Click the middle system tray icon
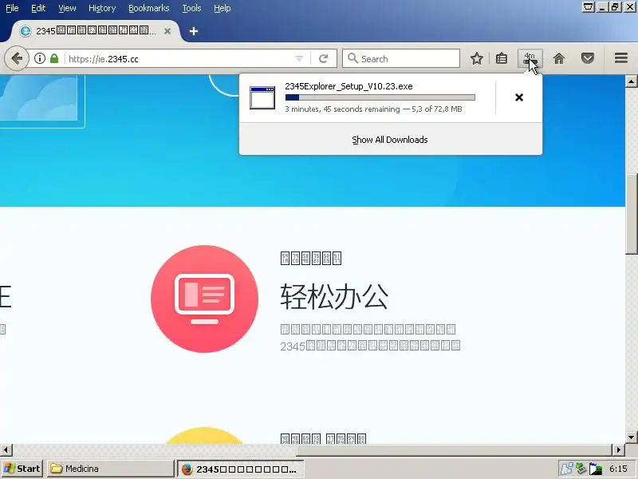The height and width of the screenshot is (479, 638). click(581, 469)
